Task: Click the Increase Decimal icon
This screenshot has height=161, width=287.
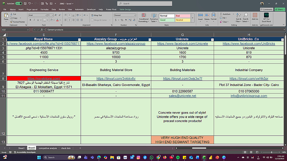Action: 130,20
